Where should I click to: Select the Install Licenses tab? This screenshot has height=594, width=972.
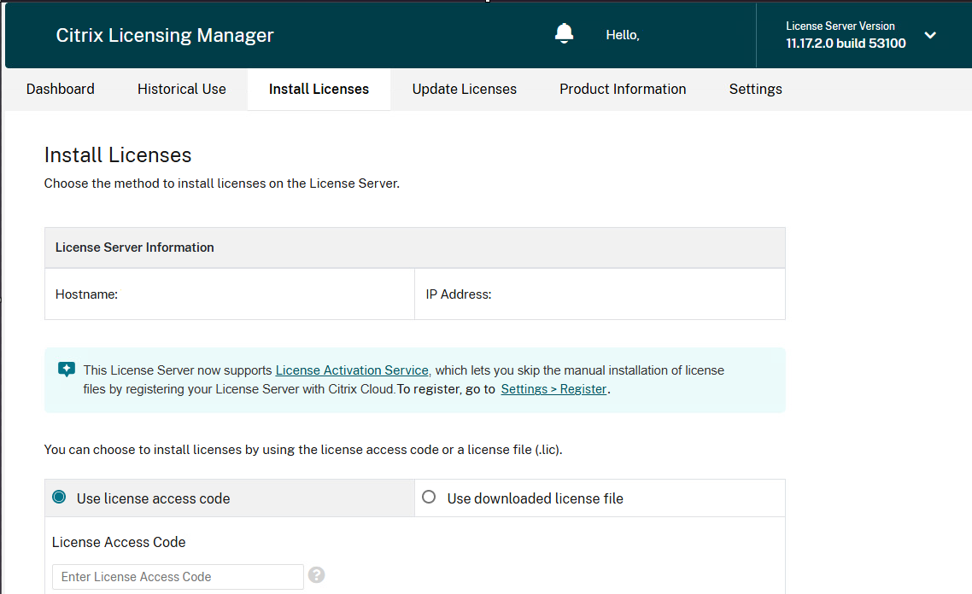pyautogui.click(x=319, y=89)
